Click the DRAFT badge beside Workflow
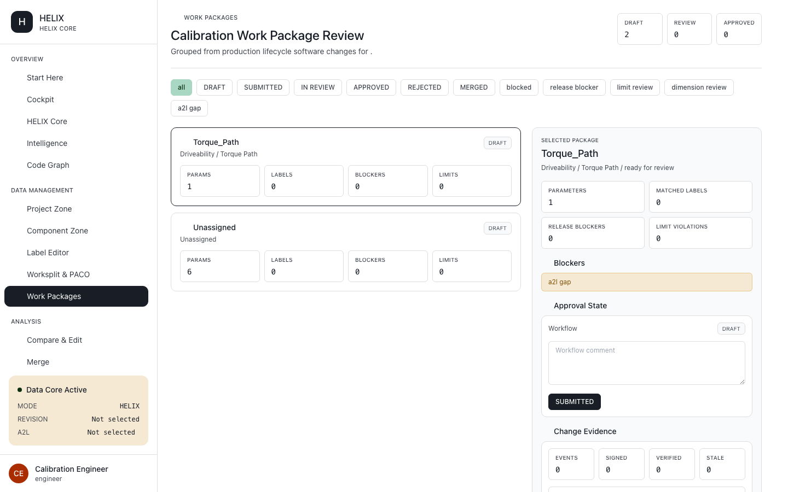Viewport: 788px width, 492px height. coord(731,329)
